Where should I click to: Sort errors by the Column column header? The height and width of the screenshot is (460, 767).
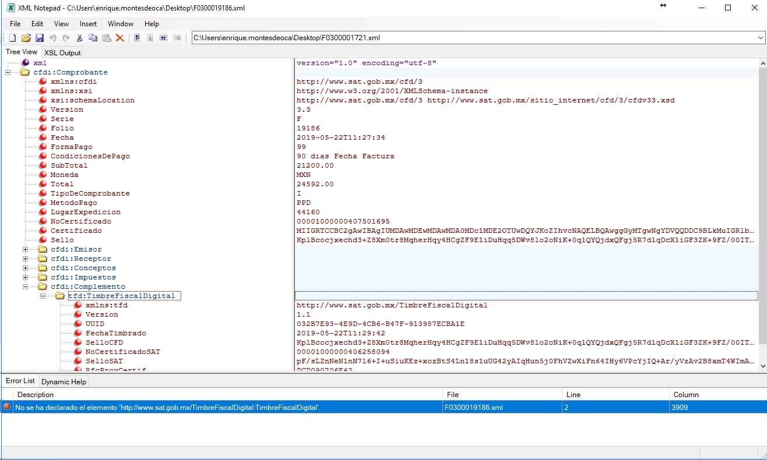tap(718, 394)
